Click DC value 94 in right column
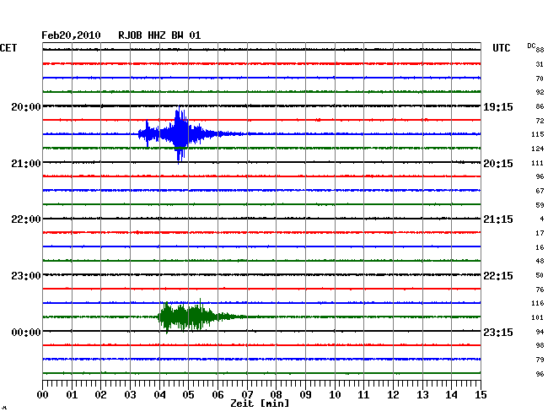Screen dimensions: 548x417 (540, 332)
